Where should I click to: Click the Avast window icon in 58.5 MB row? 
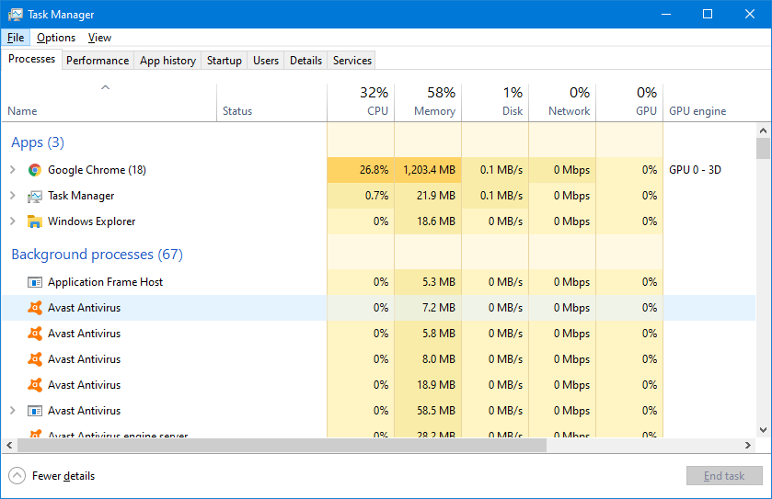(34, 411)
